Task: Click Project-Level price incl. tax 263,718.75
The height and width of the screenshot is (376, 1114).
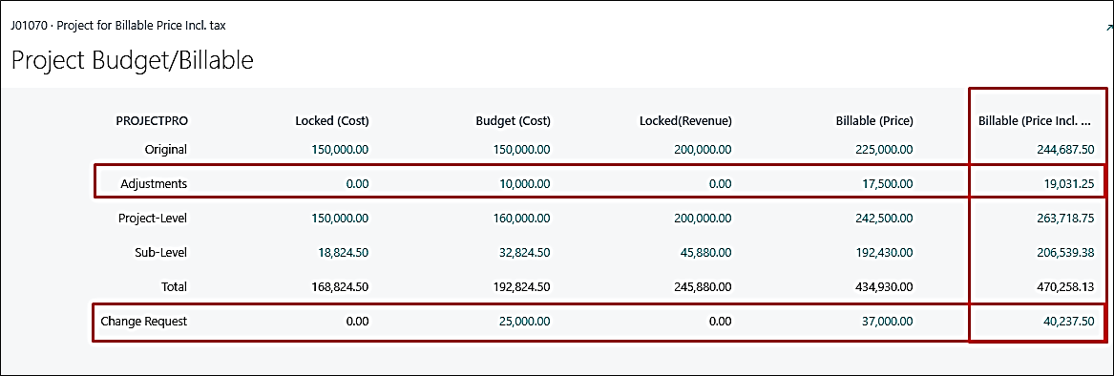Action: 1065,219
